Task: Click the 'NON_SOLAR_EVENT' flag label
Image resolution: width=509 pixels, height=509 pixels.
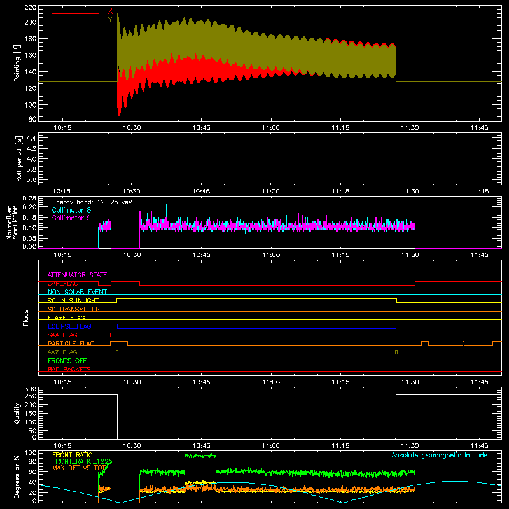Action: 77,292
